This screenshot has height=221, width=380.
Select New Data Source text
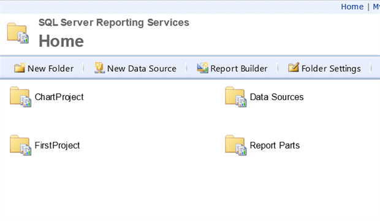pos(142,69)
